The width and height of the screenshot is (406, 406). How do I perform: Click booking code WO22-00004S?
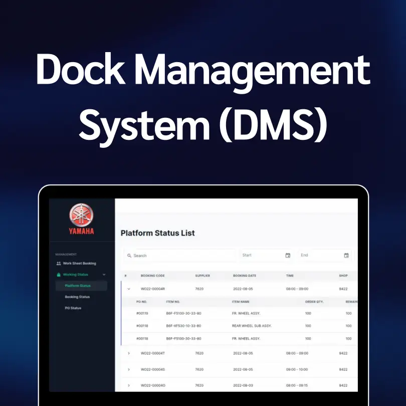tap(153, 369)
